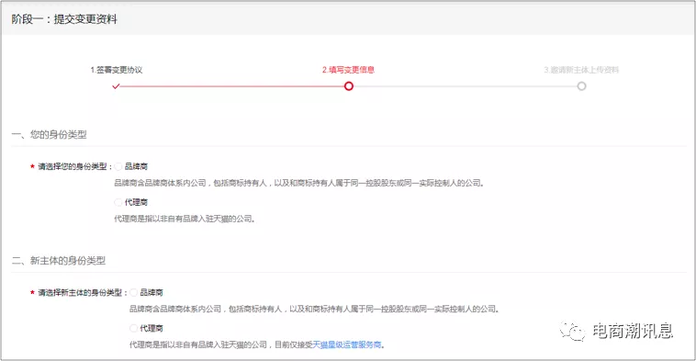Click step label 1.签署变更协议

(x=117, y=70)
